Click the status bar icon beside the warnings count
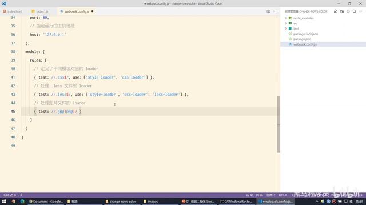This screenshot has width=366, height=205. point(21,195)
